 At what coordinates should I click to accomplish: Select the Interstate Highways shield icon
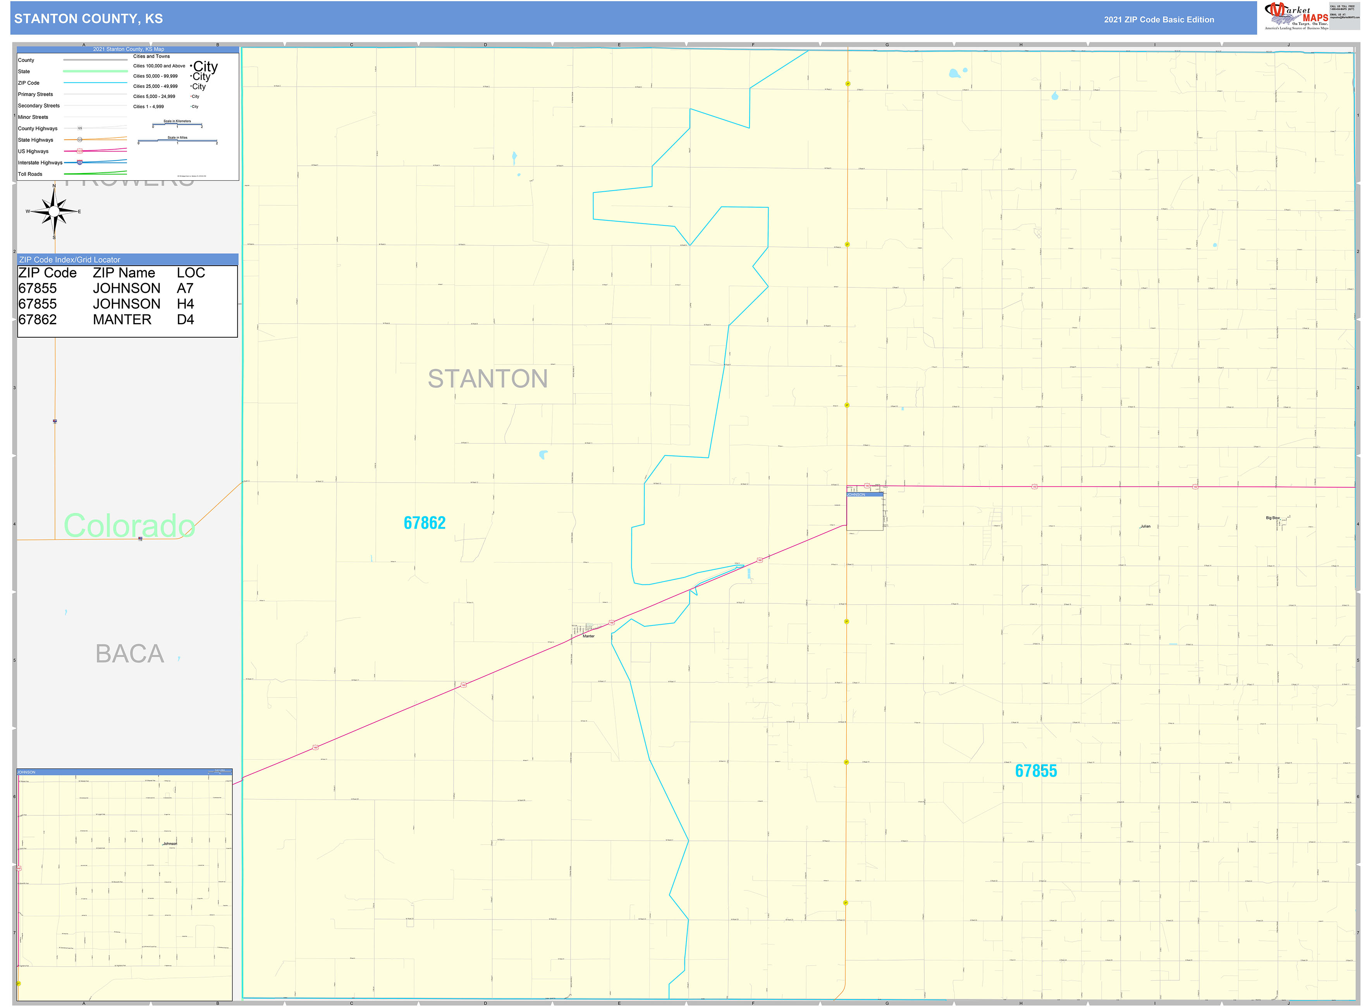tap(80, 163)
